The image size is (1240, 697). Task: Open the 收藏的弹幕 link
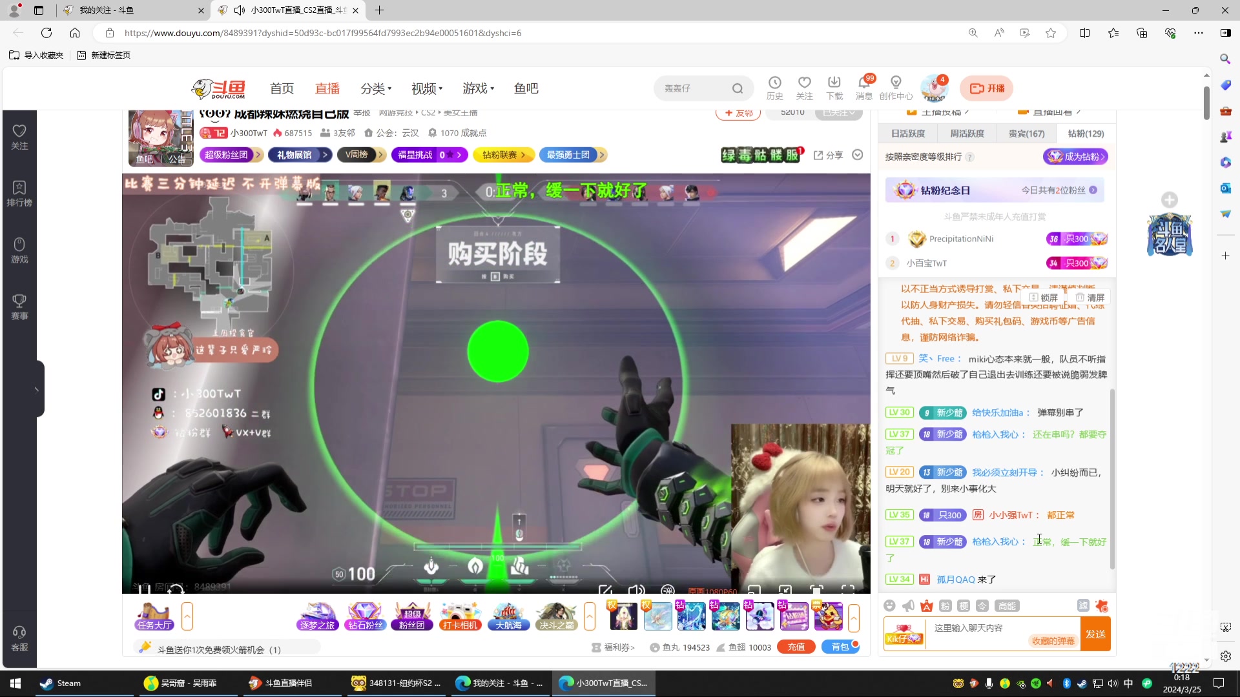pos(1053,641)
